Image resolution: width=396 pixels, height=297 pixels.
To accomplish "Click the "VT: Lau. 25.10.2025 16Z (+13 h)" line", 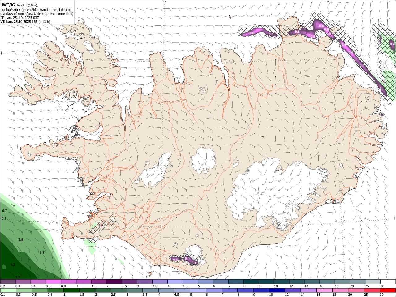I will pyautogui.click(x=25, y=22).
